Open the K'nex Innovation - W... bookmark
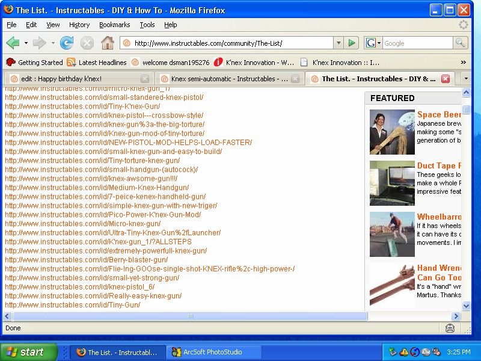The image size is (481, 361). coord(254,63)
